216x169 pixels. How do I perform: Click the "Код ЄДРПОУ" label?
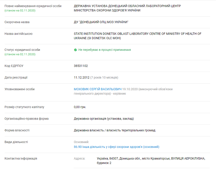(x=14, y=66)
